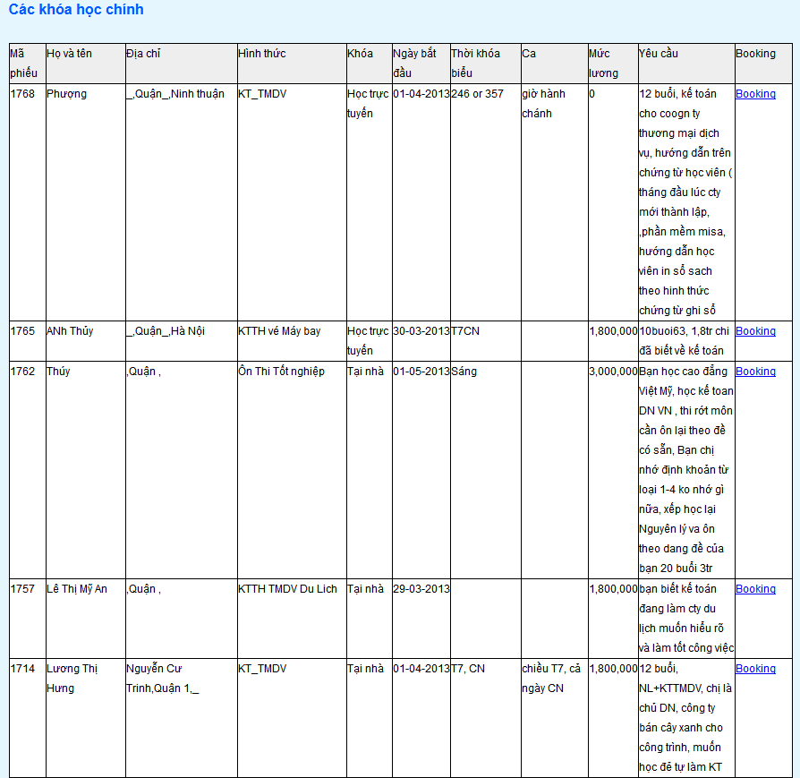Click the course ID cell 1765
The width and height of the screenshot is (800, 778).
coord(22,331)
